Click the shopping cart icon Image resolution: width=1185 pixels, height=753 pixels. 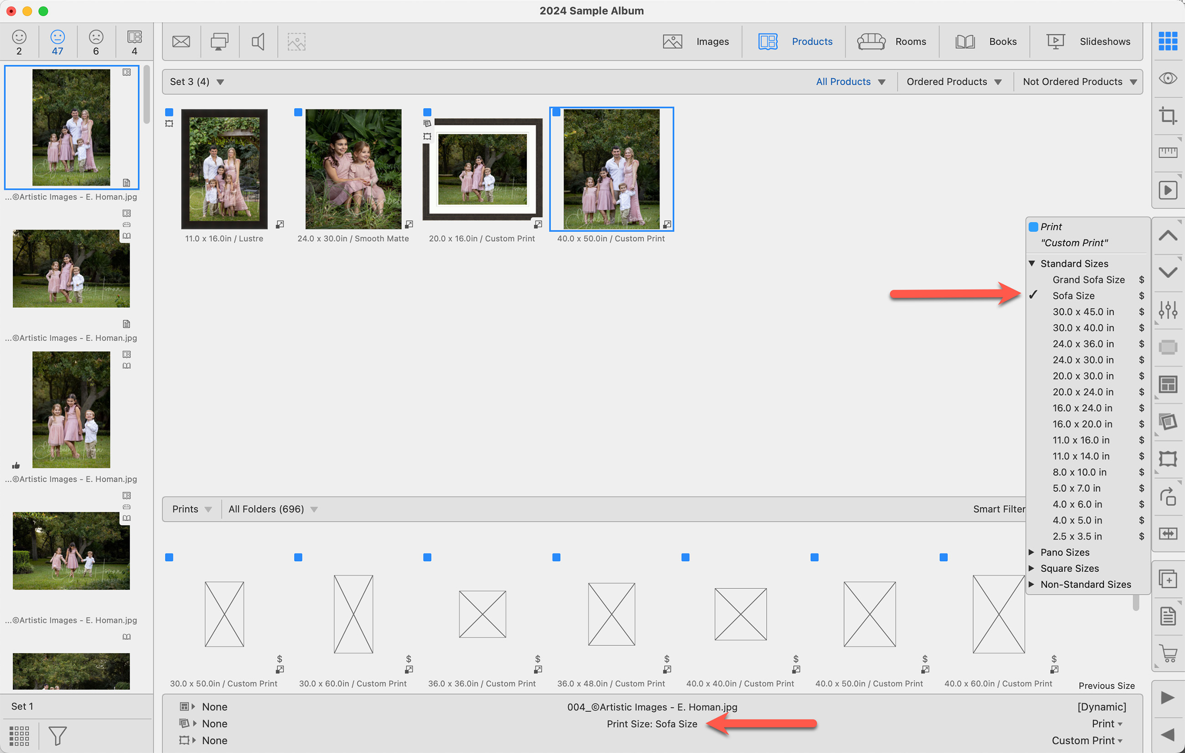point(1167,653)
